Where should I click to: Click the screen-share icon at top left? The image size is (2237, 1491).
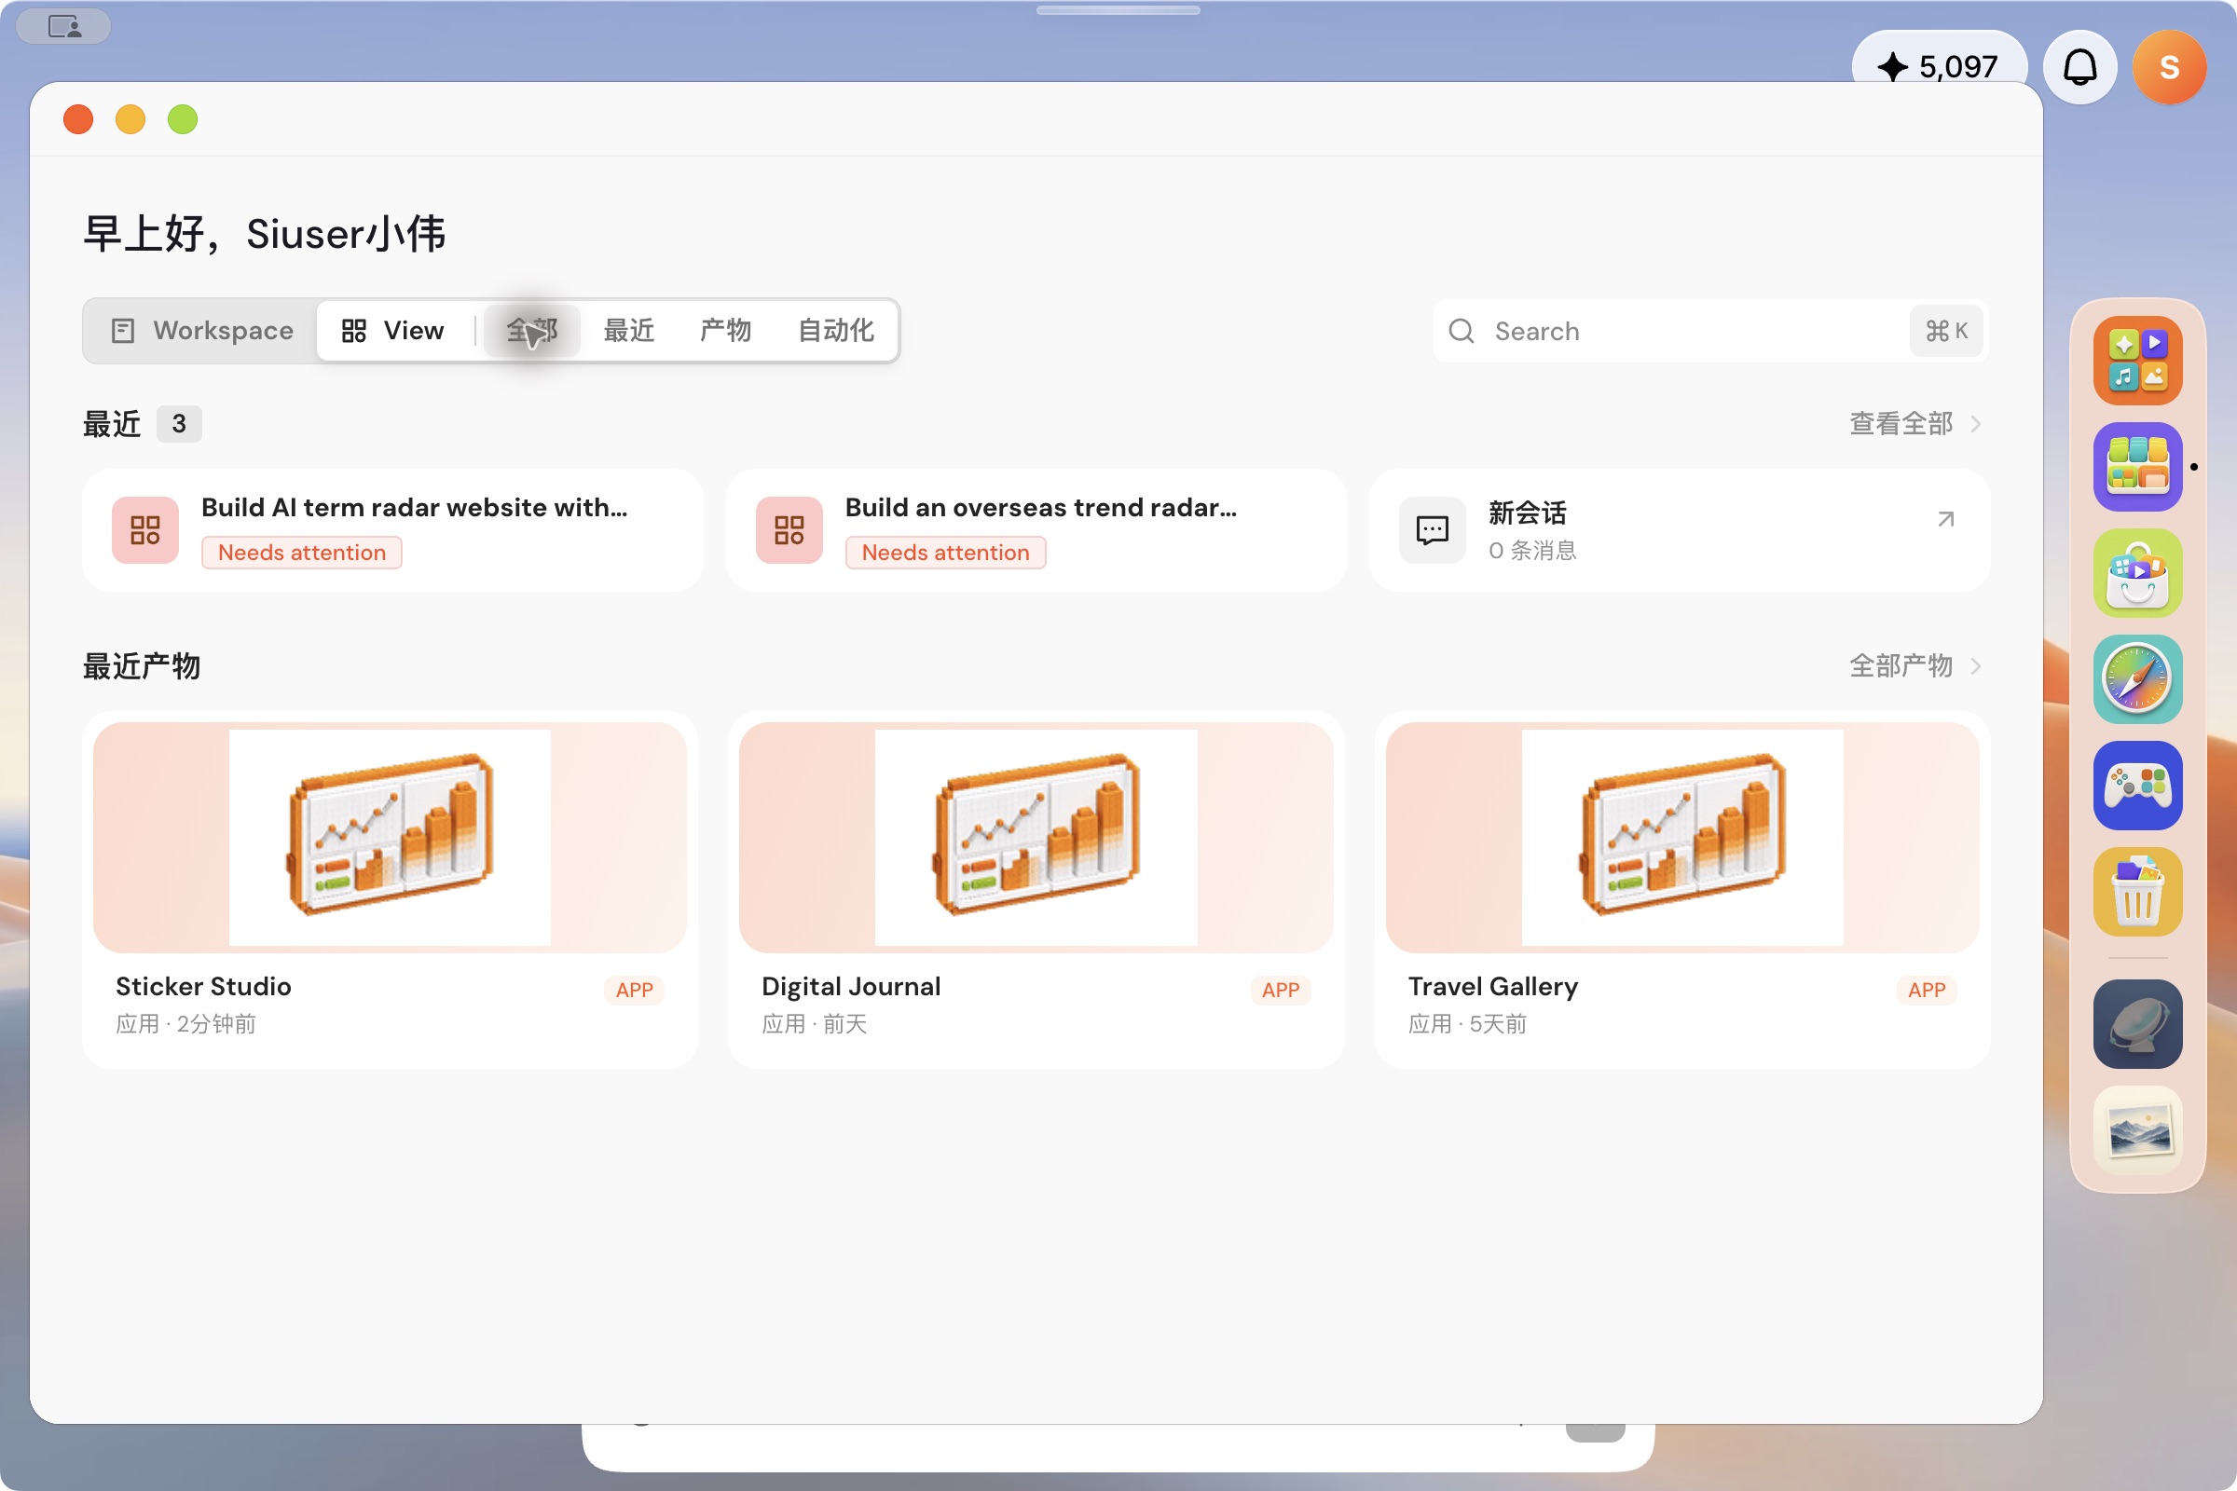[x=64, y=27]
